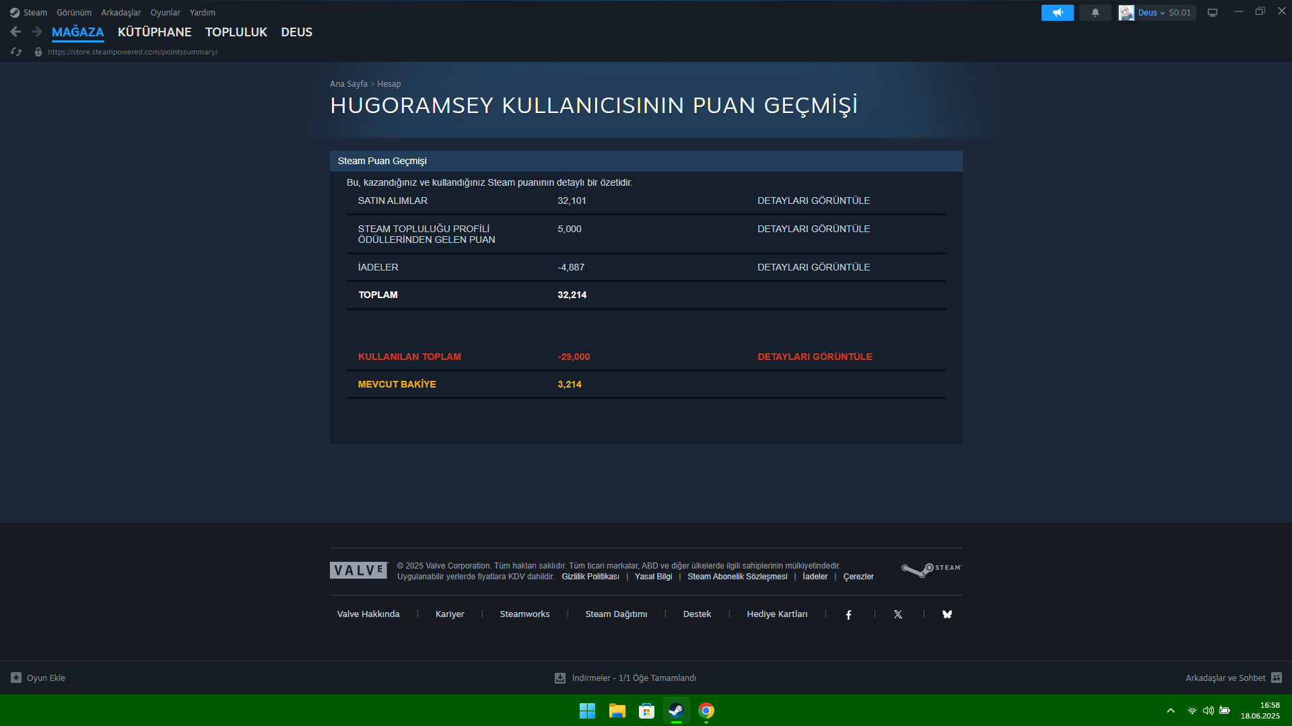The width and height of the screenshot is (1292, 726).
Task: Open Steam Abonelik Sözleşmesi link
Action: 737,577
